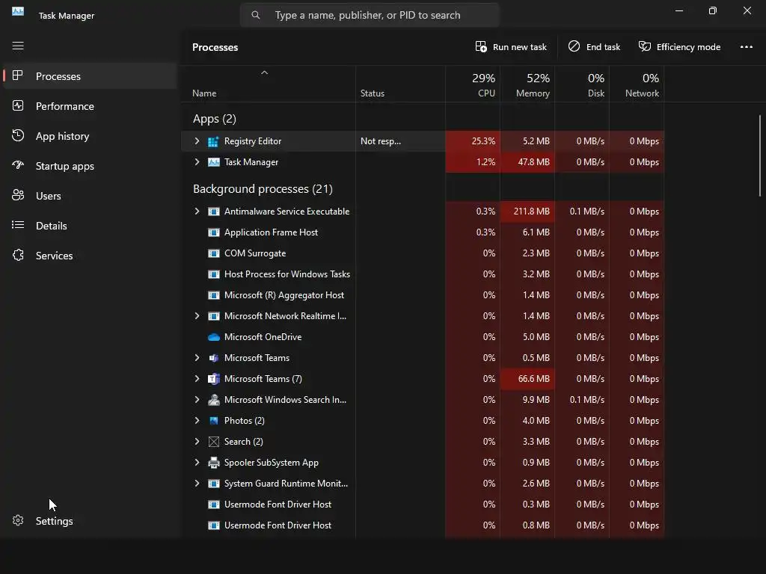Screen dimensions: 766x574
Task: Click the Microsoft Windows Search Indexer icon
Action: coord(213,400)
